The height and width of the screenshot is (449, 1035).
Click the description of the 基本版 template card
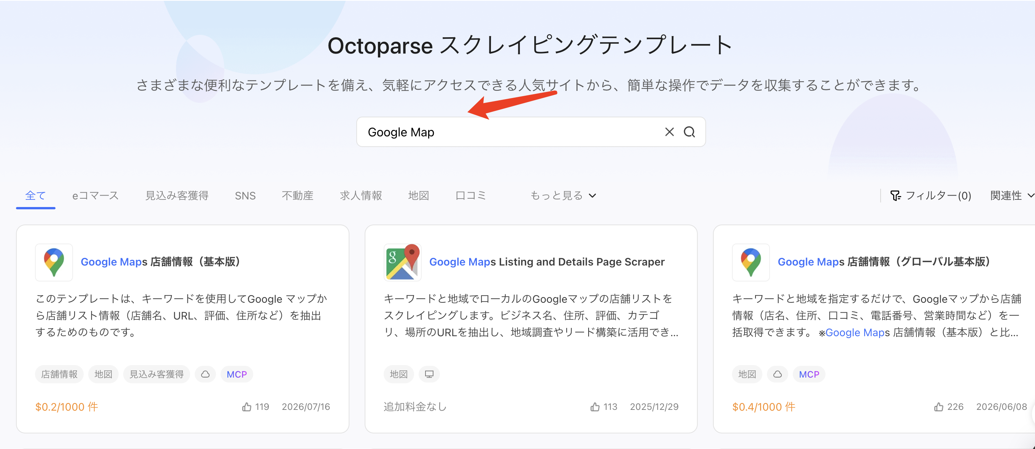tap(182, 315)
